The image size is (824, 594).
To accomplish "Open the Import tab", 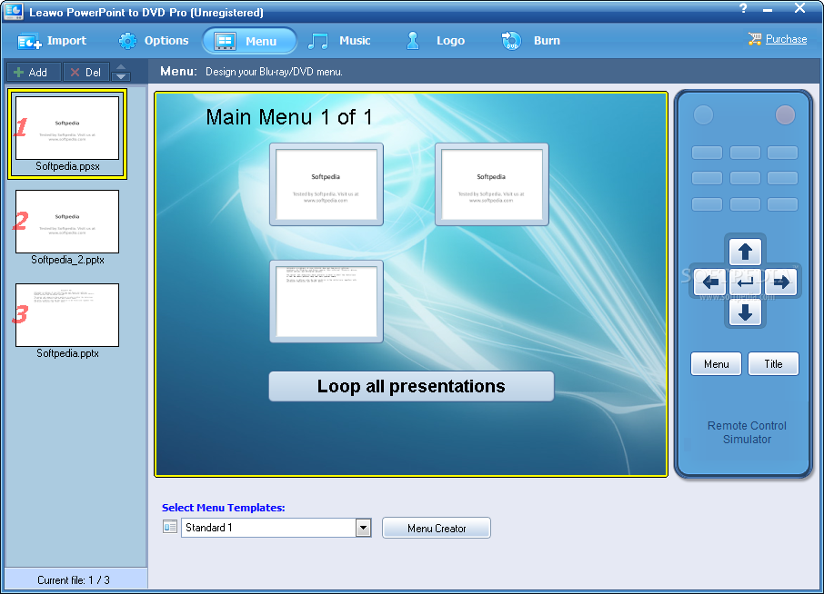I will tap(52, 40).
